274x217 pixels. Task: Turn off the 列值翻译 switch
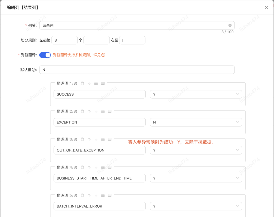pos(45,55)
